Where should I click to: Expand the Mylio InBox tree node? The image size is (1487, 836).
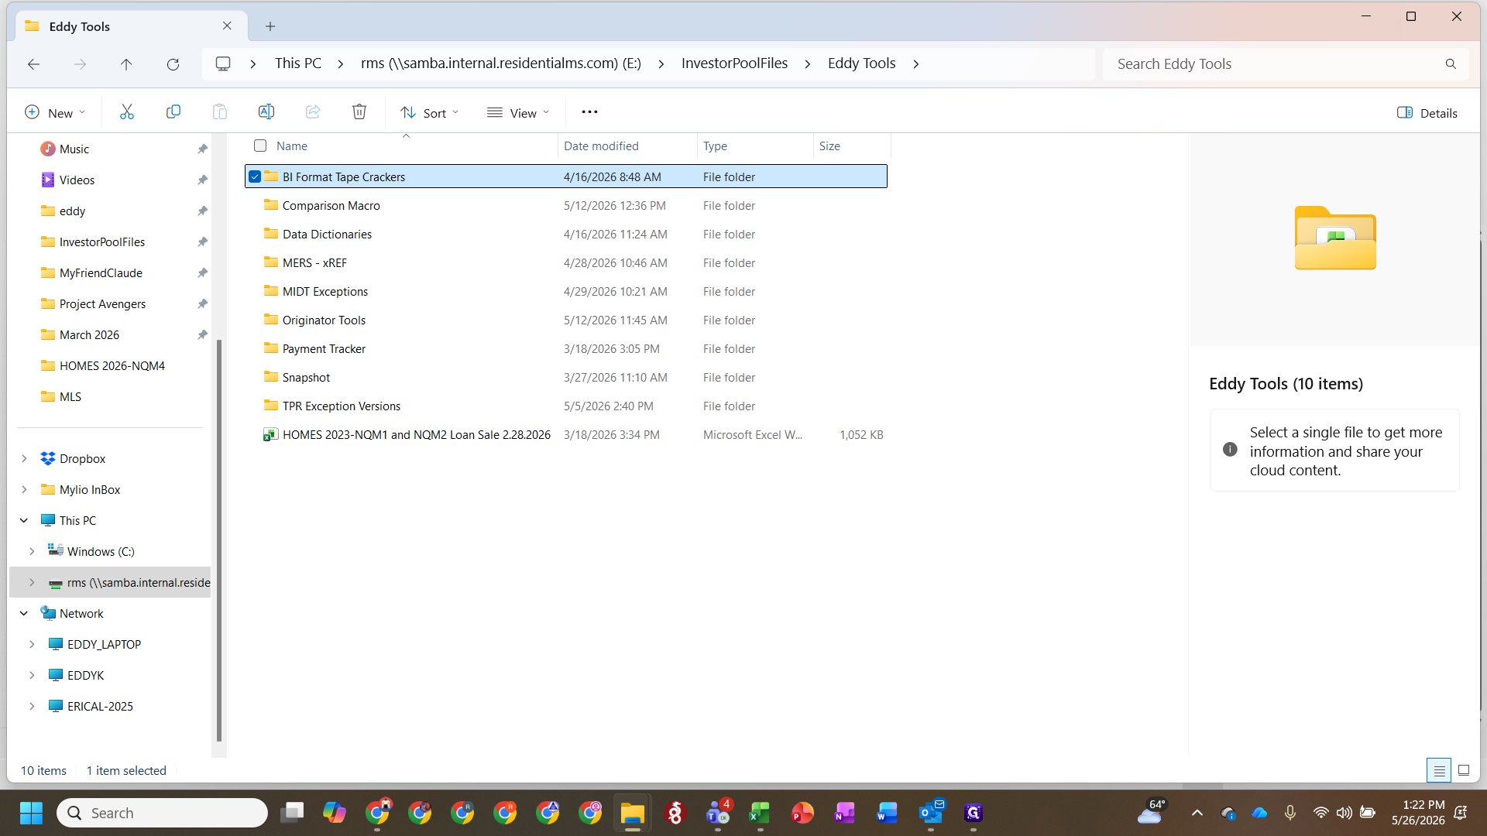(24, 490)
